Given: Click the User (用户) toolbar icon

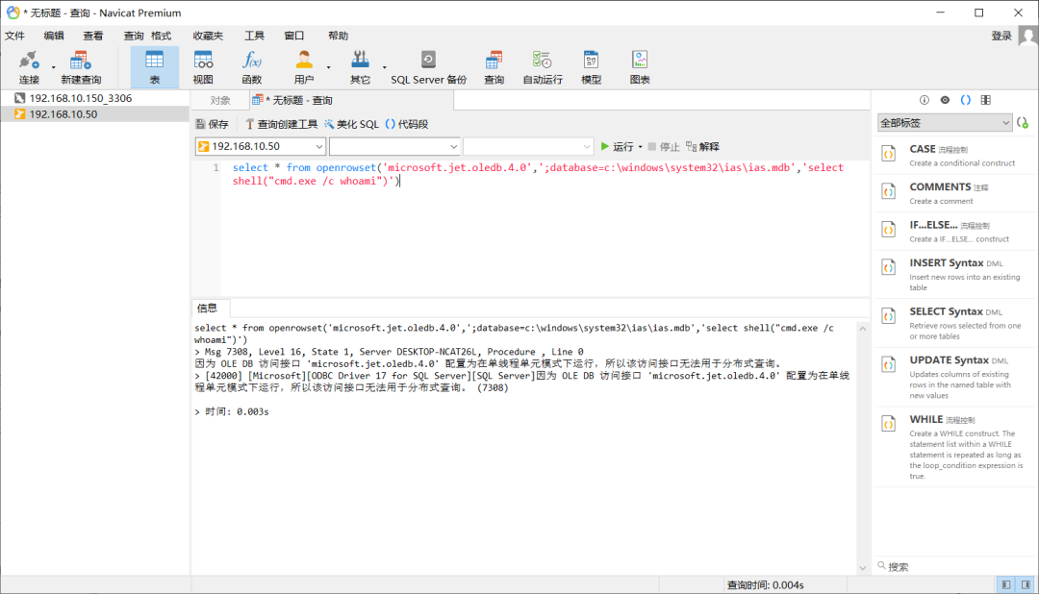Looking at the screenshot, I should point(304,67).
